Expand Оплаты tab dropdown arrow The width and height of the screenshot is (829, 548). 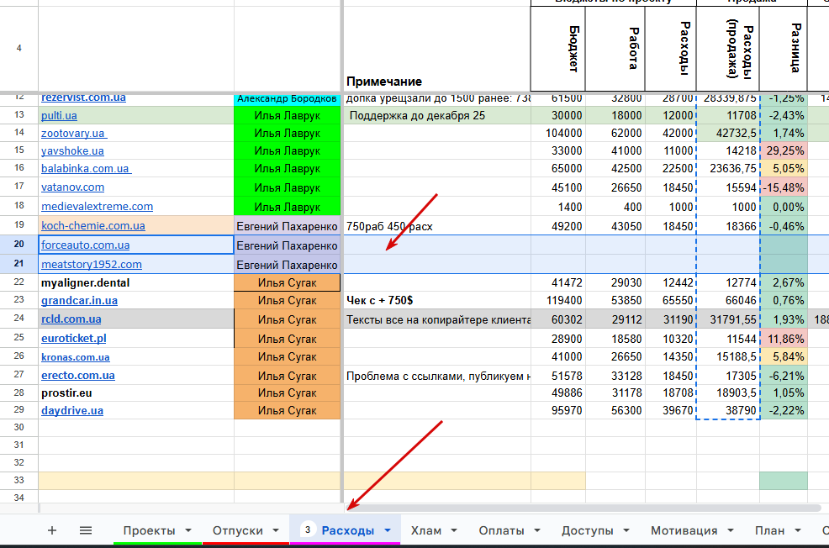click(x=537, y=530)
